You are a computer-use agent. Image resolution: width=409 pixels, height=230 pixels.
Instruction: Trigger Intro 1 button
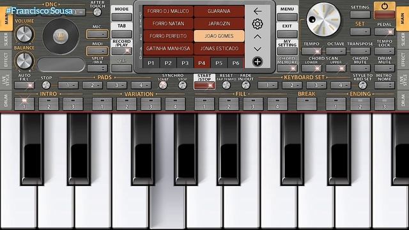[x=24, y=103]
